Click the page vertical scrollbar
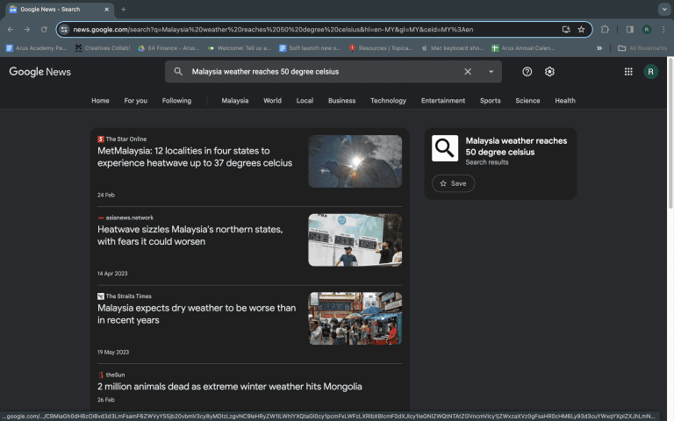This screenshot has height=421, width=674. pos(670,133)
